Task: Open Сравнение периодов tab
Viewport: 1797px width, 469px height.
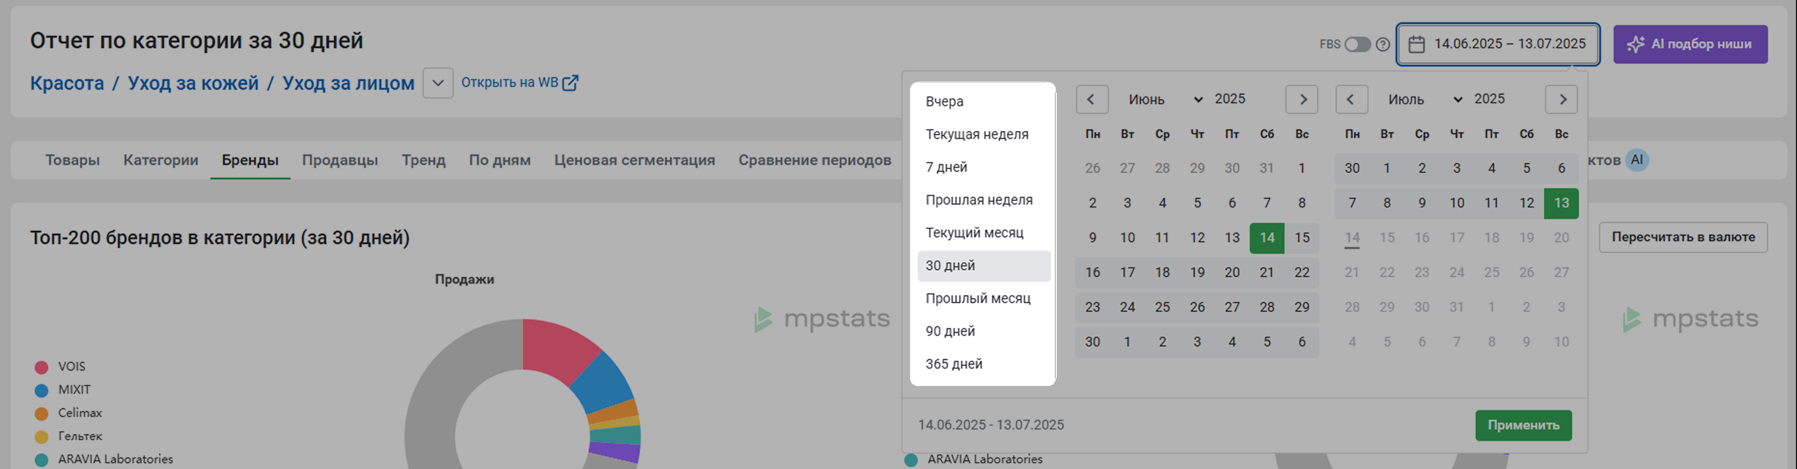Action: pyautogui.click(x=815, y=161)
